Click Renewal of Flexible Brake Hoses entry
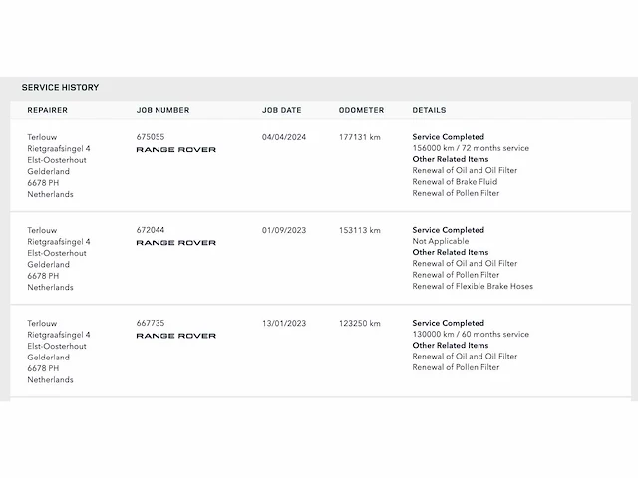The image size is (638, 478). click(473, 286)
